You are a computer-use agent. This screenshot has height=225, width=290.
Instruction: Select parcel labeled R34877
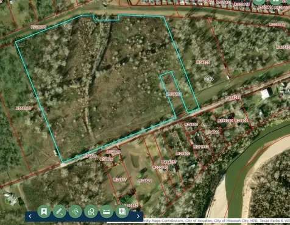click(x=120, y=180)
